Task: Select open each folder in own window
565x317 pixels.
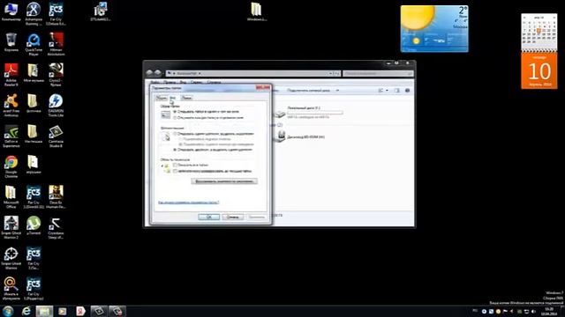Action: (x=175, y=117)
